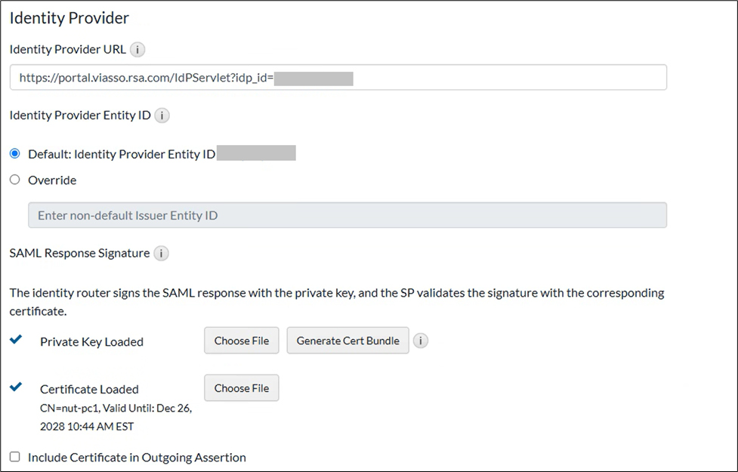Select the Default Identity Provider Entity ID option
The height and width of the screenshot is (472, 738).
(14, 153)
